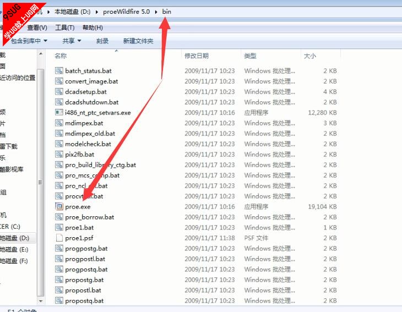This screenshot has height=312, width=402.
Task: Select the dcadshutdown.bat file name
Action: [x=92, y=102]
